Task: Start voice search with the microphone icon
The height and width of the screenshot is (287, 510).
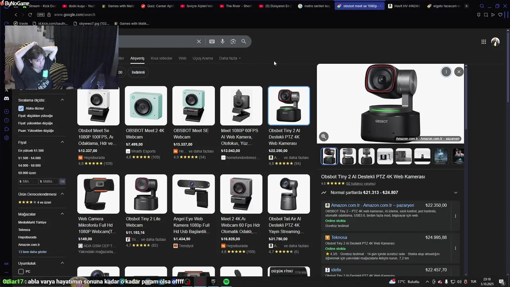Action: (x=222, y=41)
